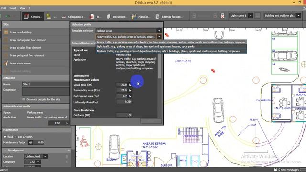Click the polygonal floor element icon
306x172 pixels.
point(6,55)
